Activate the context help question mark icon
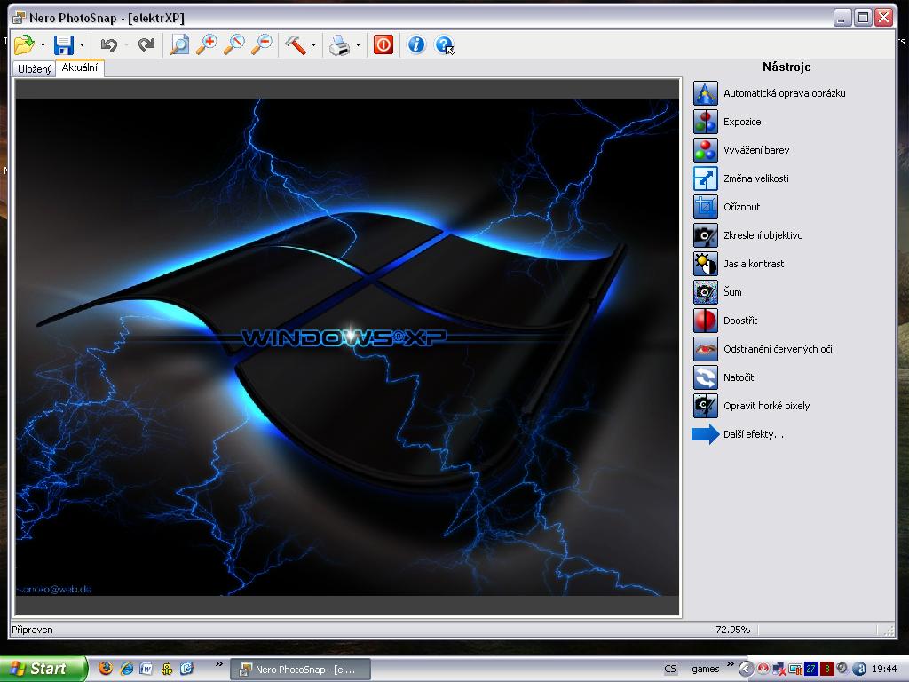The image size is (909, 682). click(x=444, y=44)
